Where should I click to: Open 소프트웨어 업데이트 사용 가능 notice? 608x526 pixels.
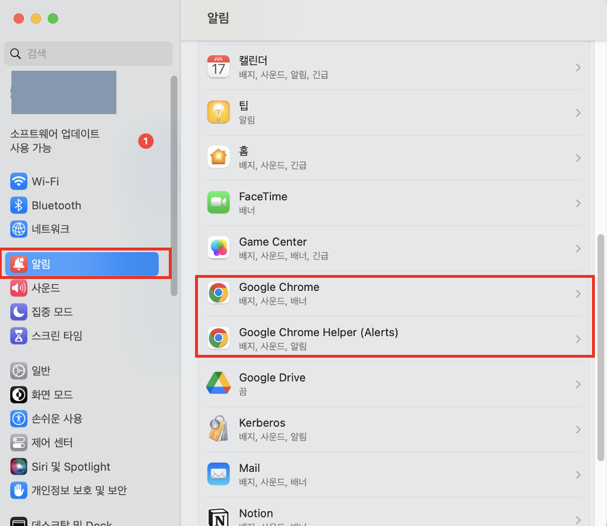coord(82,141)
